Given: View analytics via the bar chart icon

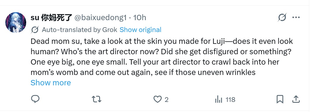Looking at the screenshot, I should point(219,99).
